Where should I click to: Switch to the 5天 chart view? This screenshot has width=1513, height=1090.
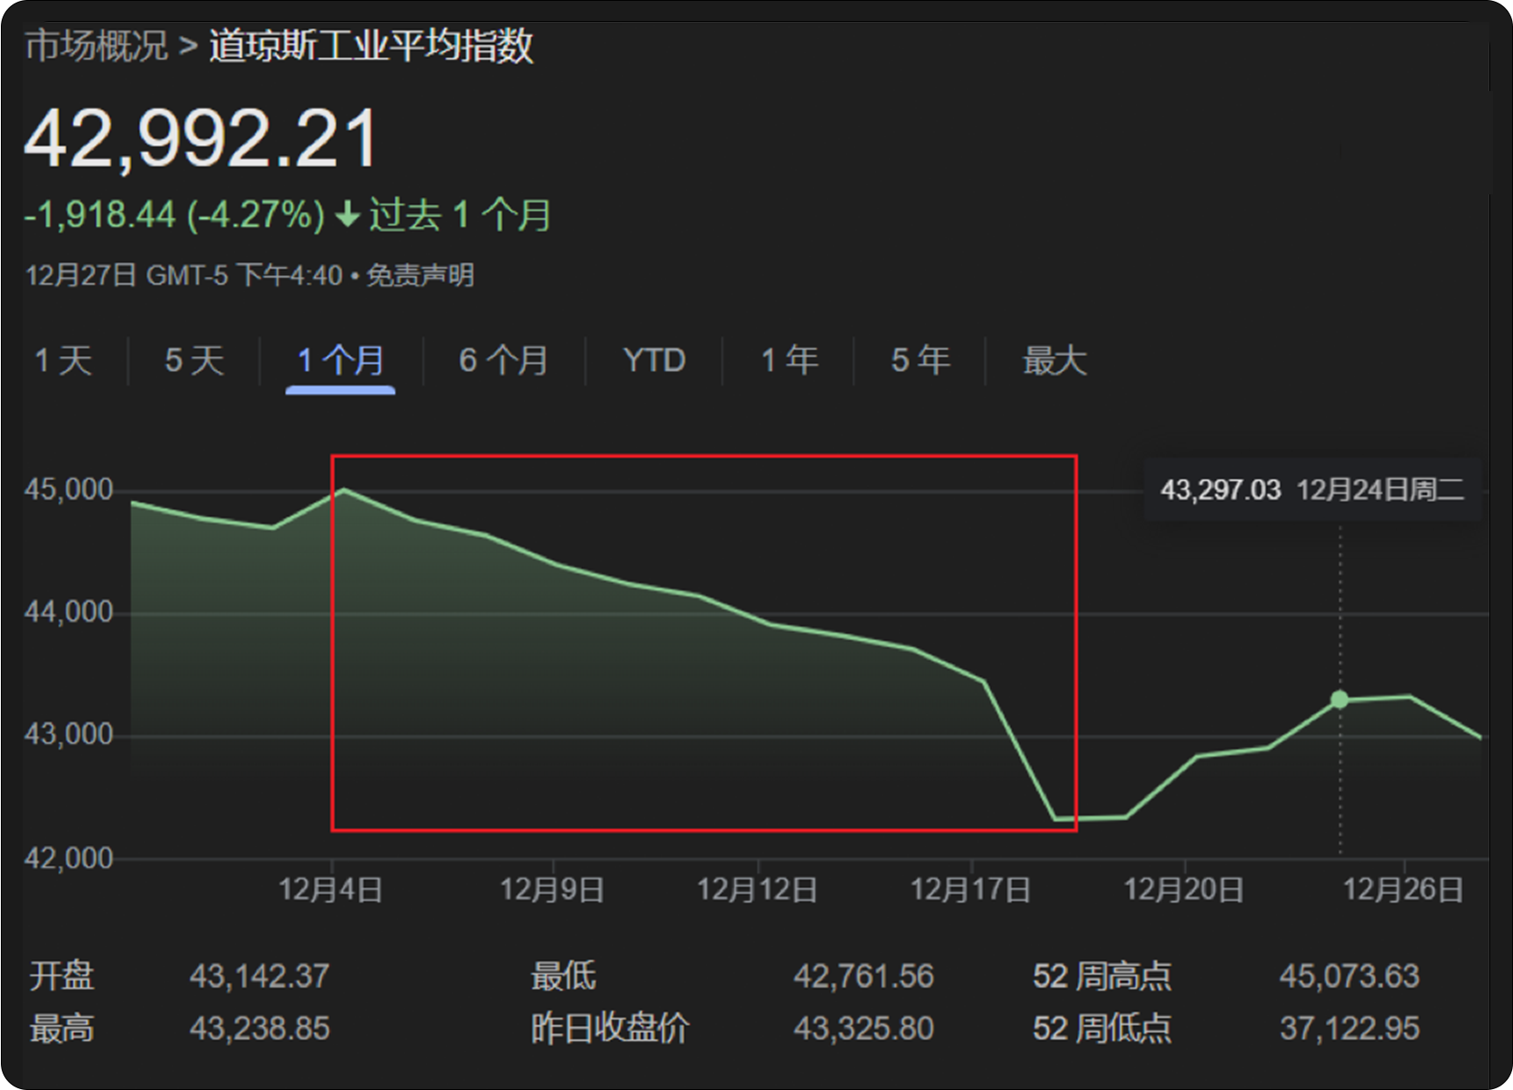click(x=194, y=360)
